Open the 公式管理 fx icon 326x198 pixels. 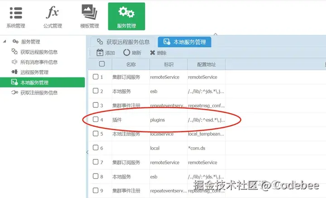[53, 12]
